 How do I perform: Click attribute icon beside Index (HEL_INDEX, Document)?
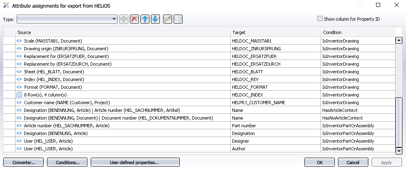19,79
